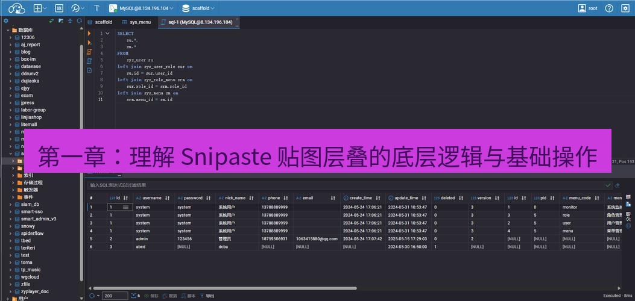Open refresh interval dropdown arrow in footer
Viewport: 635px width, 301px height.
tap(98, 296)
